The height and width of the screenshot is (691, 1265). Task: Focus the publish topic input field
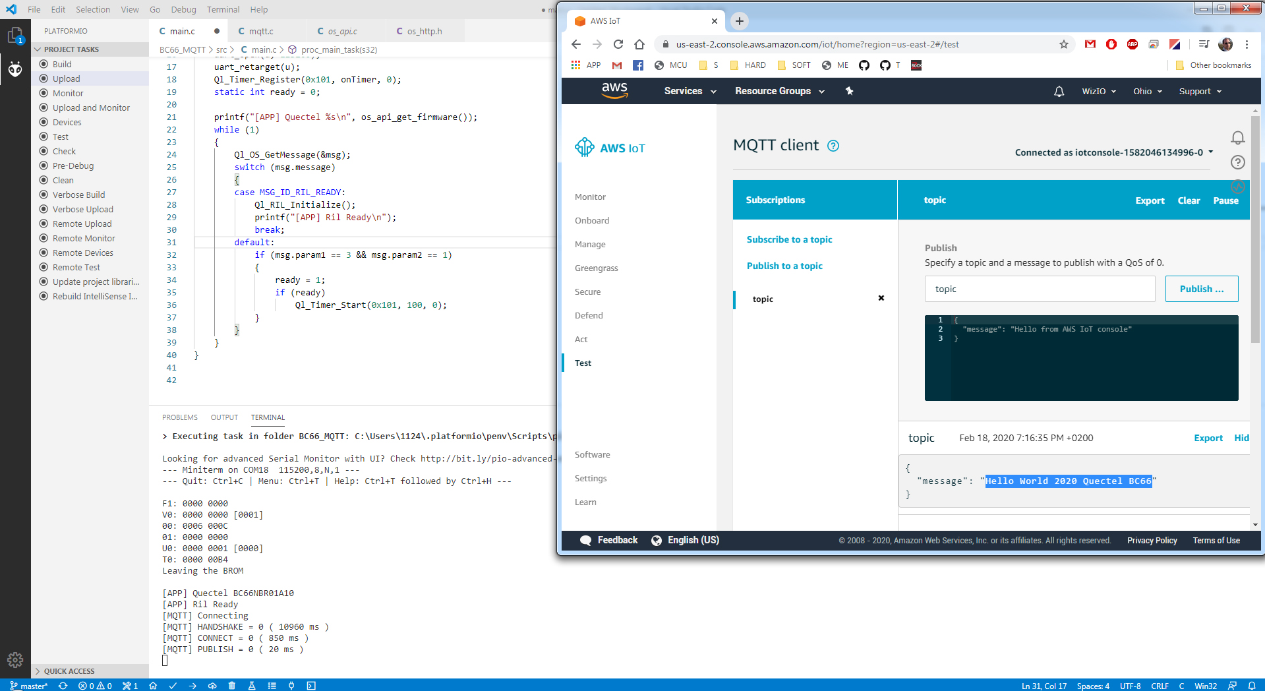(x=1040, y=289)
